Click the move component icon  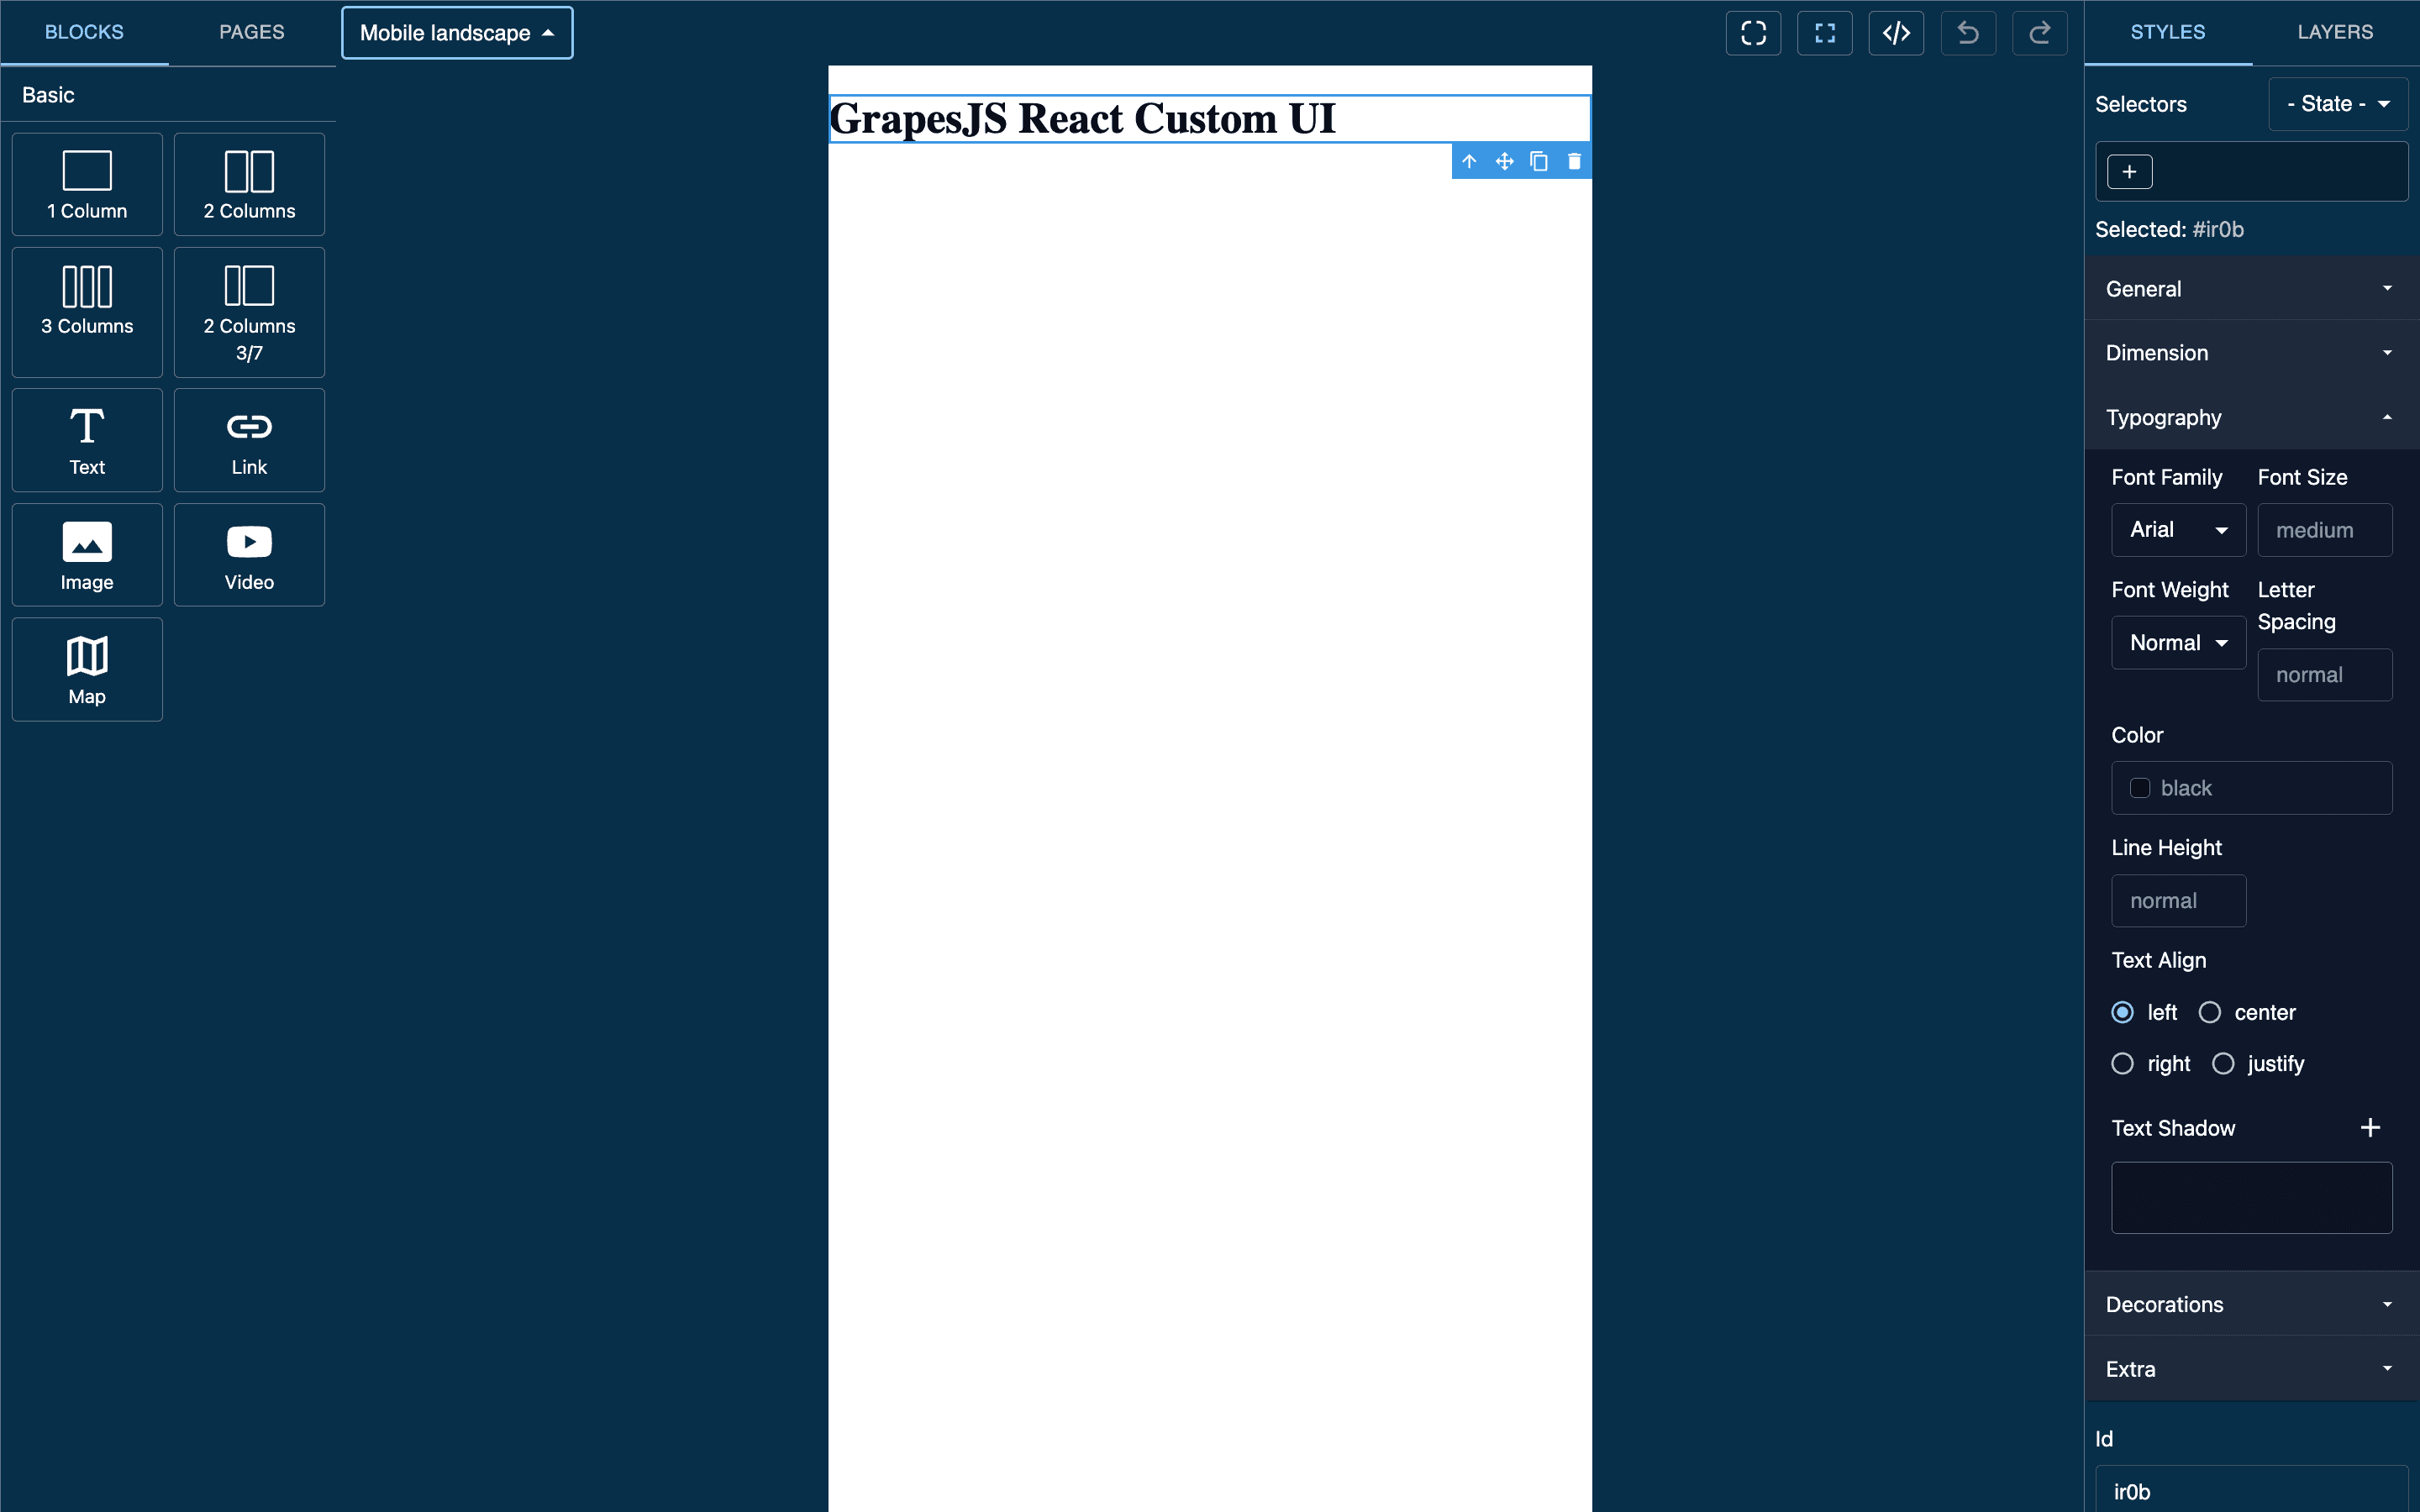[x=1504, y=161]
